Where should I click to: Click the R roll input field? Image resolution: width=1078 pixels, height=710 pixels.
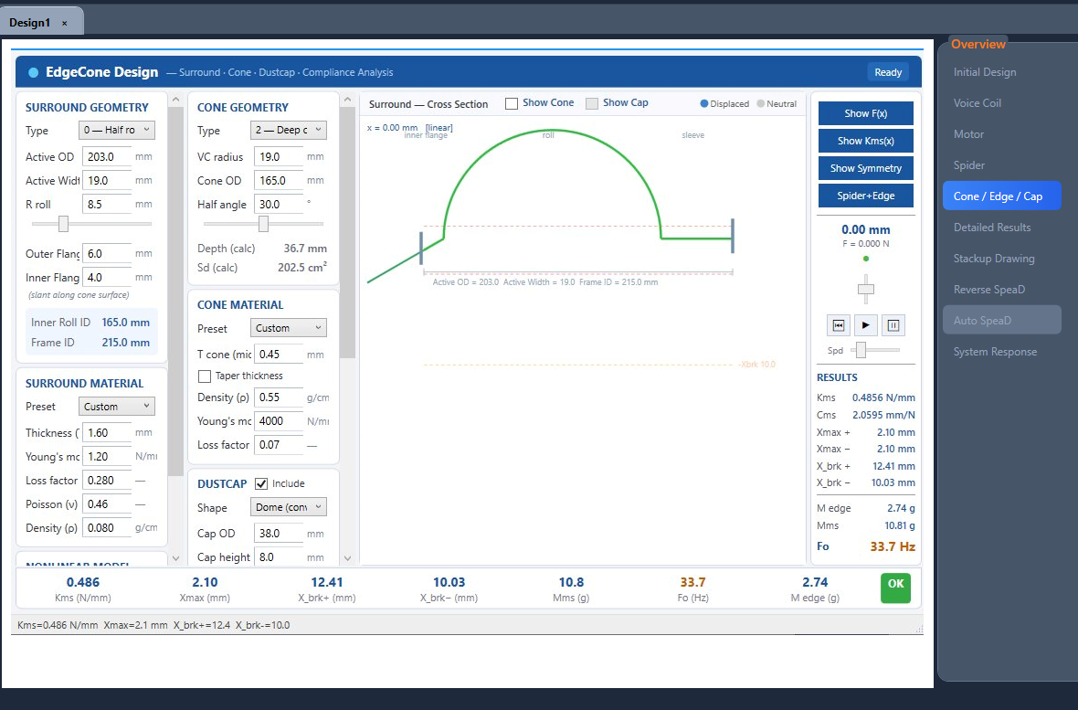pyautogui.click(x=107, y=205)
